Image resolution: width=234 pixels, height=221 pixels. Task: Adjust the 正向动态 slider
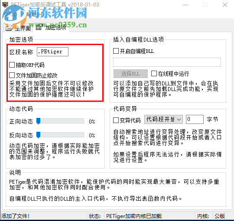tap(60, 121)
